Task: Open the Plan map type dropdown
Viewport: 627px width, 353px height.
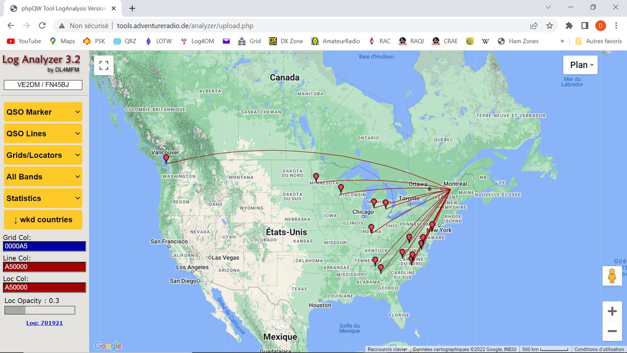Action: coord(580,65)
